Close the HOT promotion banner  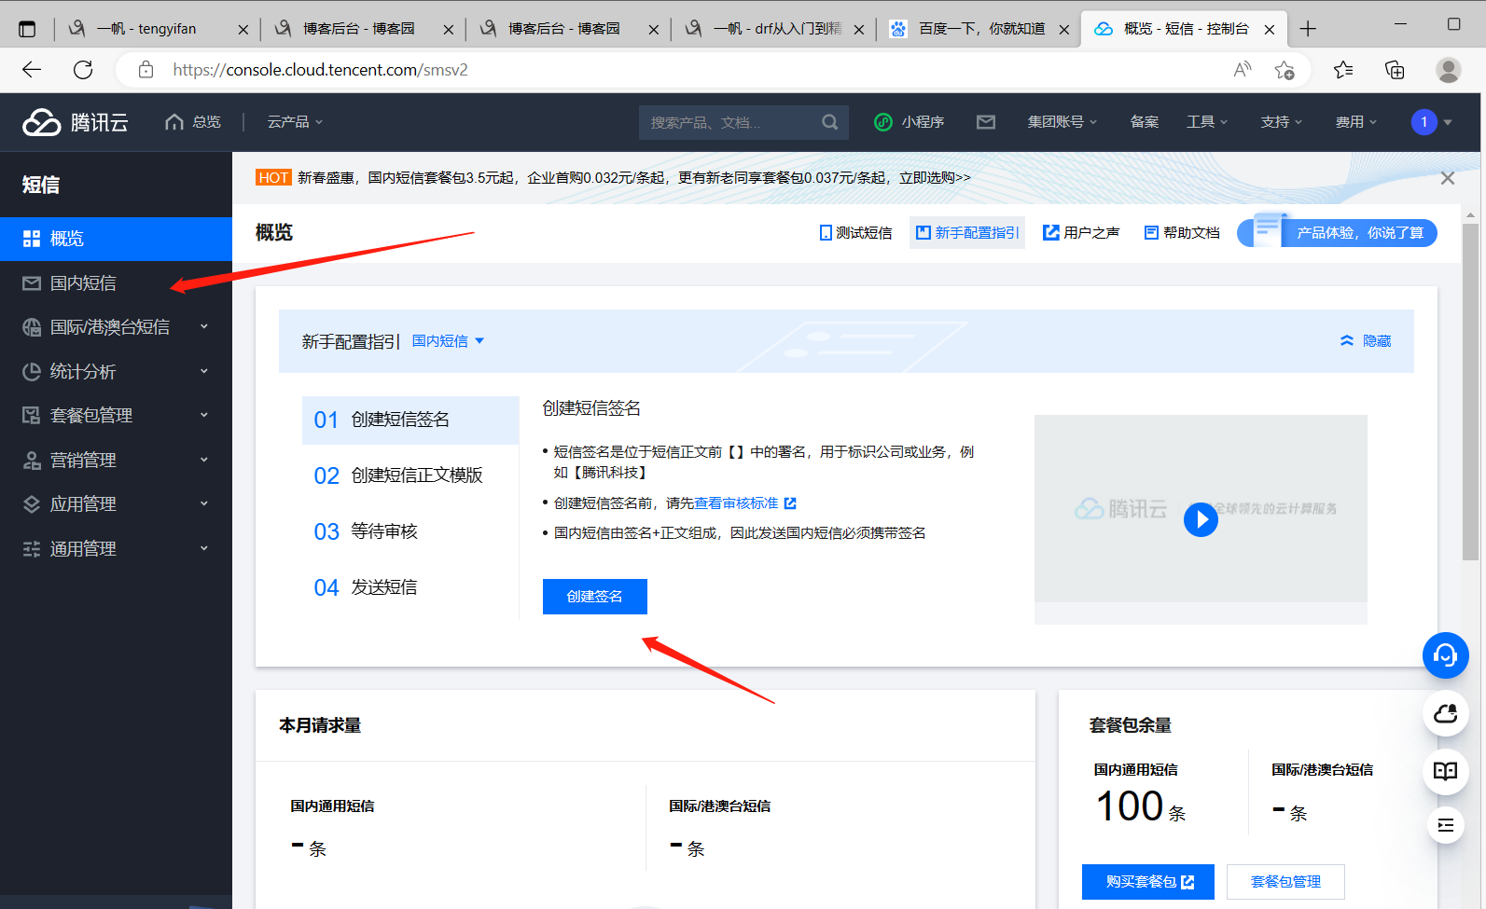point(1448,178)
